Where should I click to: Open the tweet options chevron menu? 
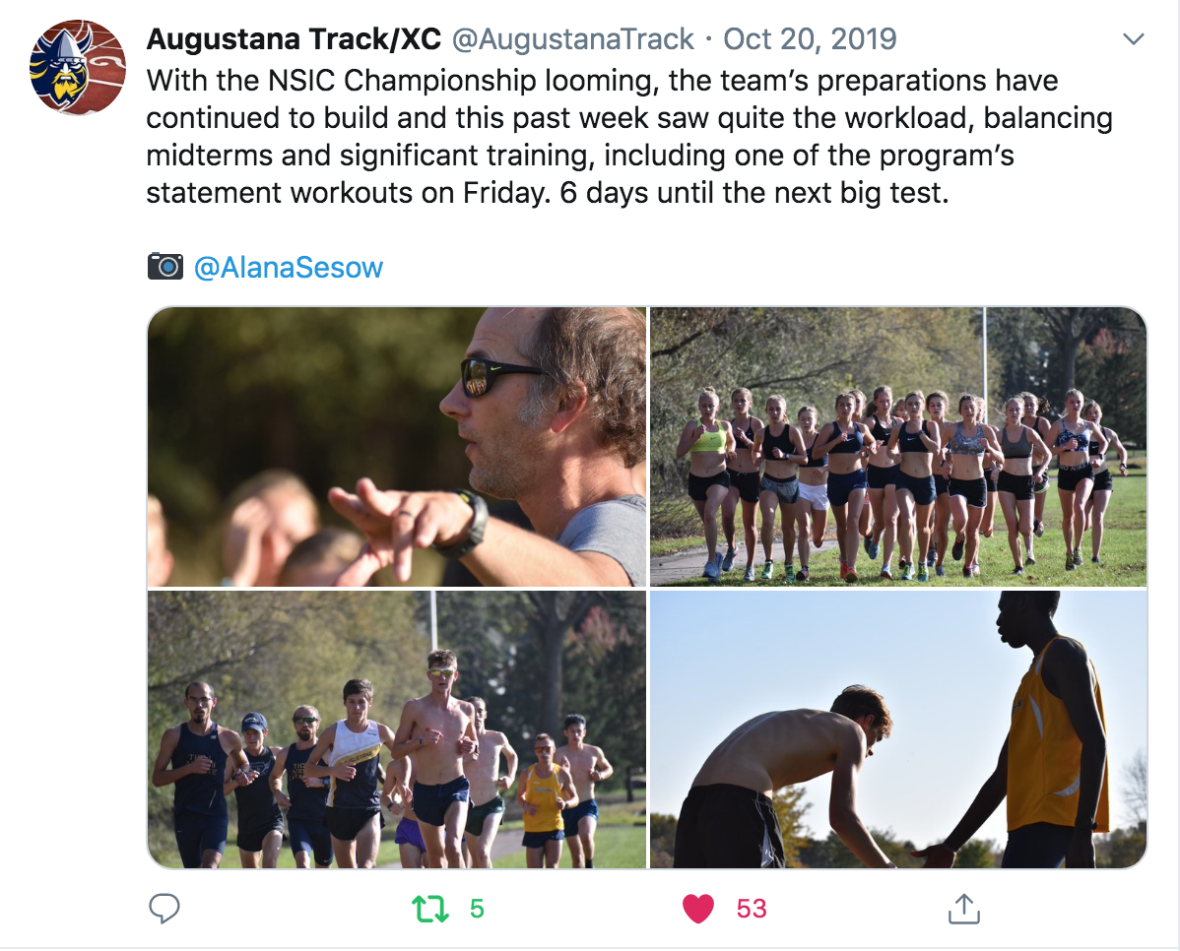[1133, 39]
